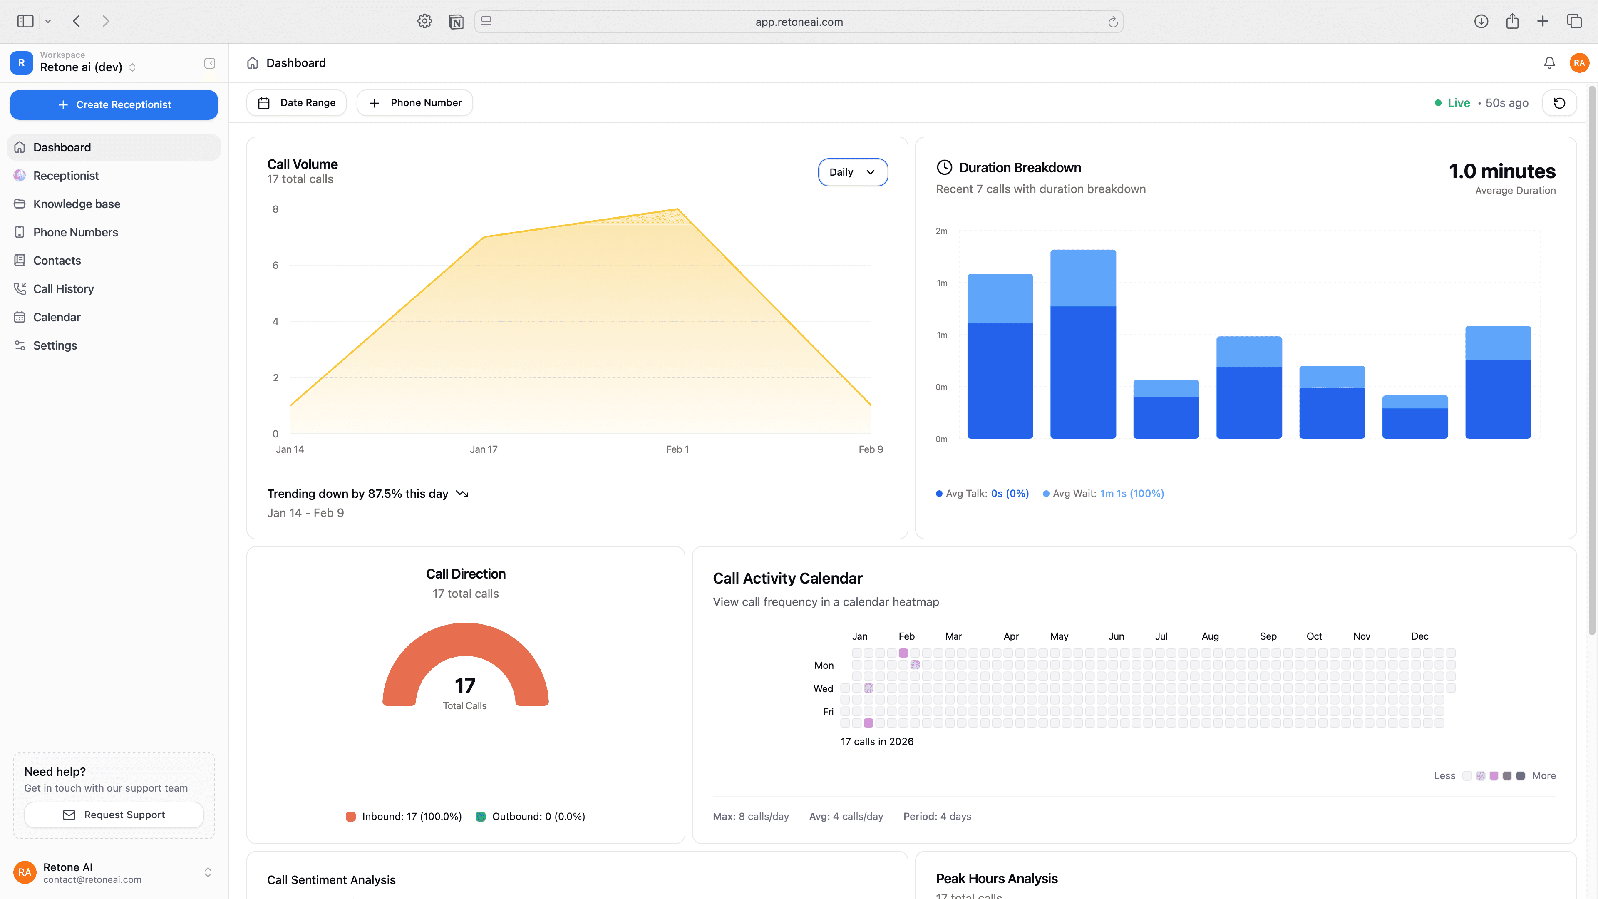This screenshot has width=1598, height=899.
Task: Open the Notion extension icon
Action: 456,22
